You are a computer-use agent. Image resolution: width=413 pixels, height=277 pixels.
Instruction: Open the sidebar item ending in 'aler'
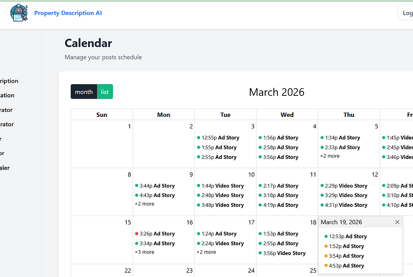click(x=5, y=168)
